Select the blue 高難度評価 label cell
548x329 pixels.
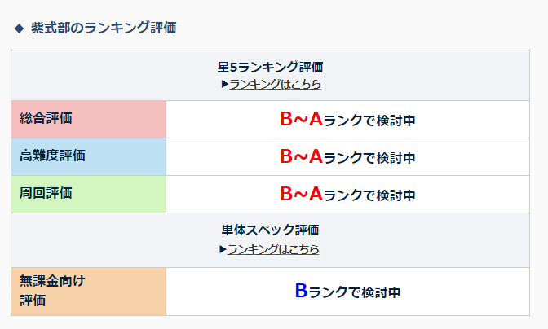coord(88,156)
